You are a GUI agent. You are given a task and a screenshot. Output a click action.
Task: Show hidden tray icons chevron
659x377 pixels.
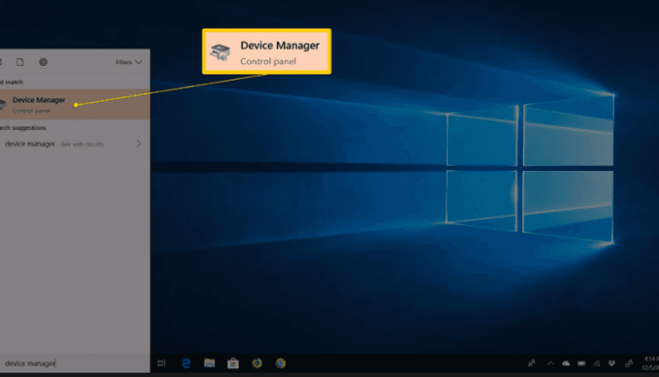[550, 364]
